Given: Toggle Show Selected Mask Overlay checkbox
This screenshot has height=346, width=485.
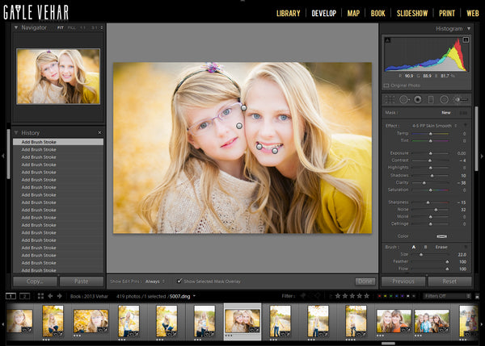Looking at the screenshot, I should click(x=179, y=281).
